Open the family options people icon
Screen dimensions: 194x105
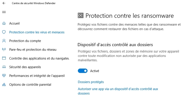4,84
